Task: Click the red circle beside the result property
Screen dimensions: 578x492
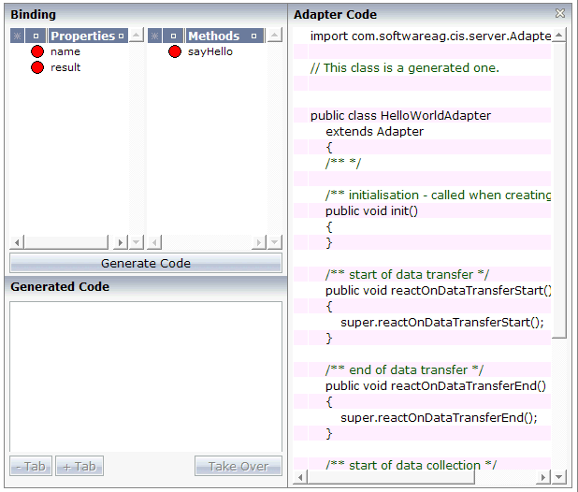Action: click(37, 67)
